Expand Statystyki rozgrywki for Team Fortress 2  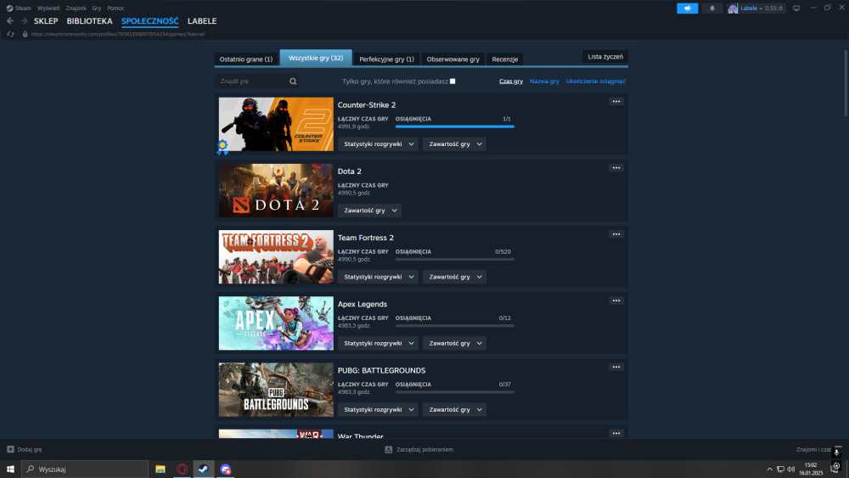[x=378, y=277]
